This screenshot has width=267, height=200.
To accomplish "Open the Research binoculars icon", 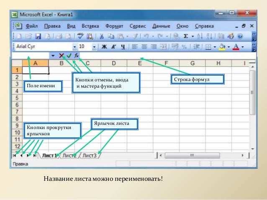I will click(90, 36).
